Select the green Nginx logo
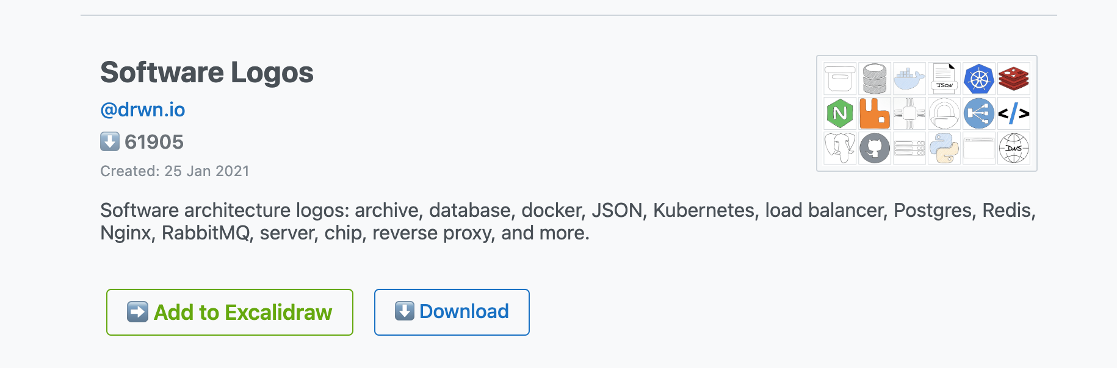Viewport: 1117px width, 368px height. tap(840, 113)
